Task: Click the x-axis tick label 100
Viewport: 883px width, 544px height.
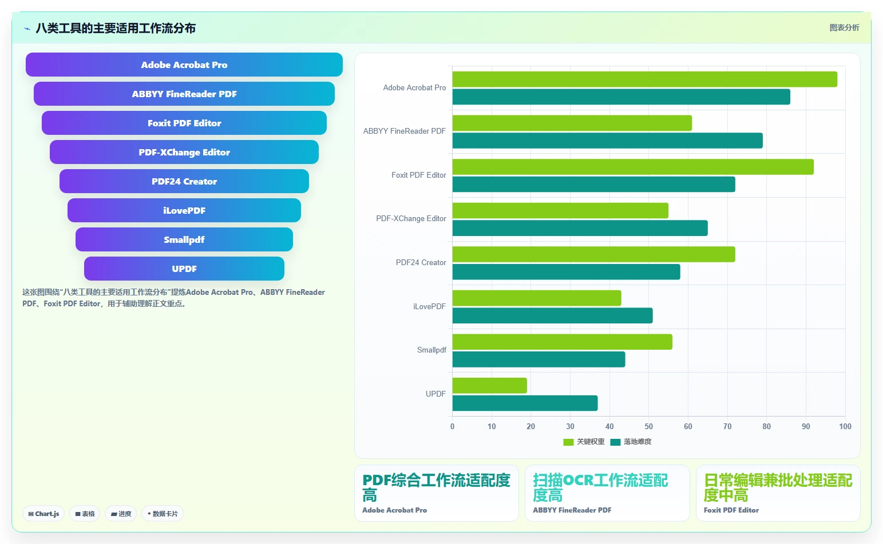Action: (x=845, y=426)
